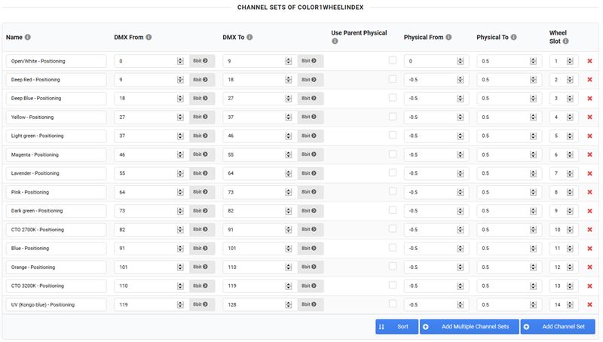Delete the Lavender - Positioning row
The height and width of the screenshot is (342, 603).
click(589, 173)
